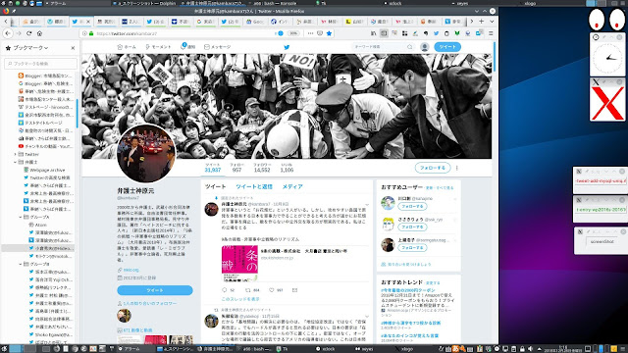Close the bookmarks sidebar

(x=73, y=48)
